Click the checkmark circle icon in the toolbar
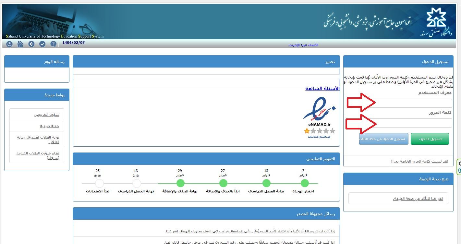The height and width of the screenshot is (244, 461). [x=42, y=44]
